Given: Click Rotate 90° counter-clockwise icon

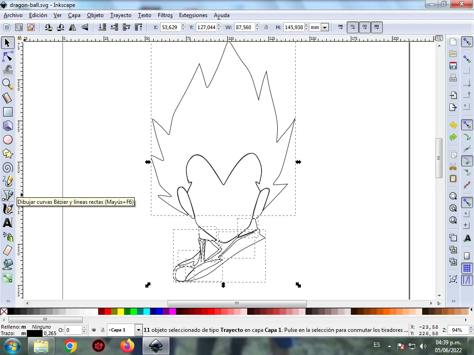Looking at the screenshot, I should click(x=48, y=27).
